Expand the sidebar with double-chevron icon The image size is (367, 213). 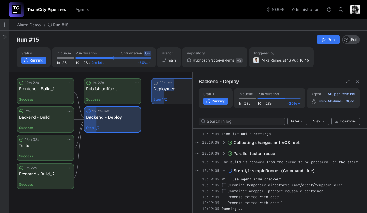5,37
